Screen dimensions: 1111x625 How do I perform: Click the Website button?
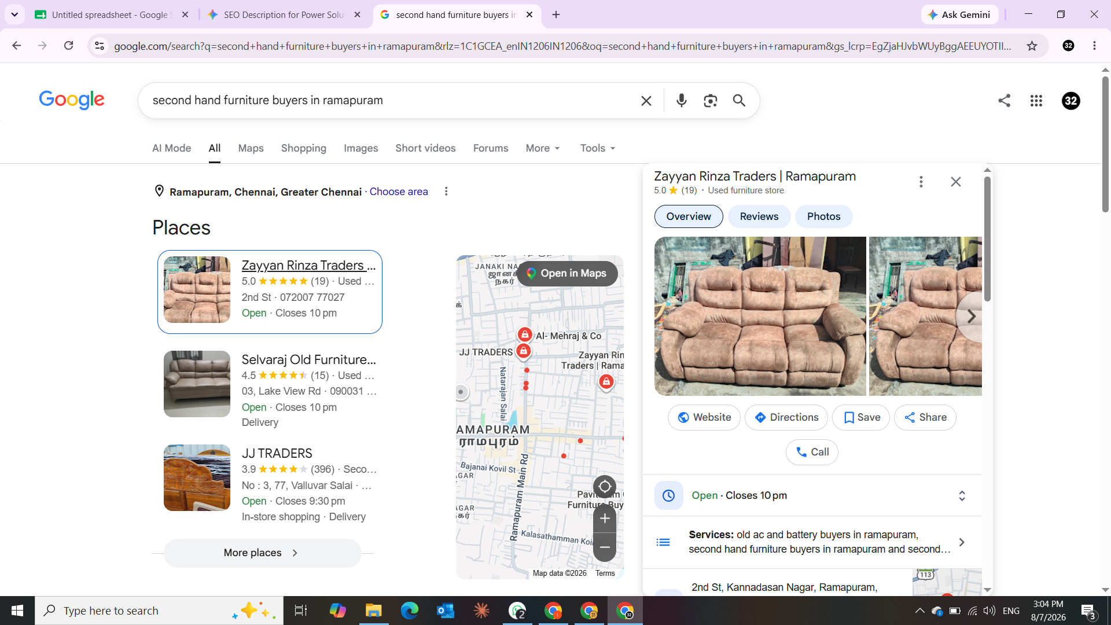704,417
